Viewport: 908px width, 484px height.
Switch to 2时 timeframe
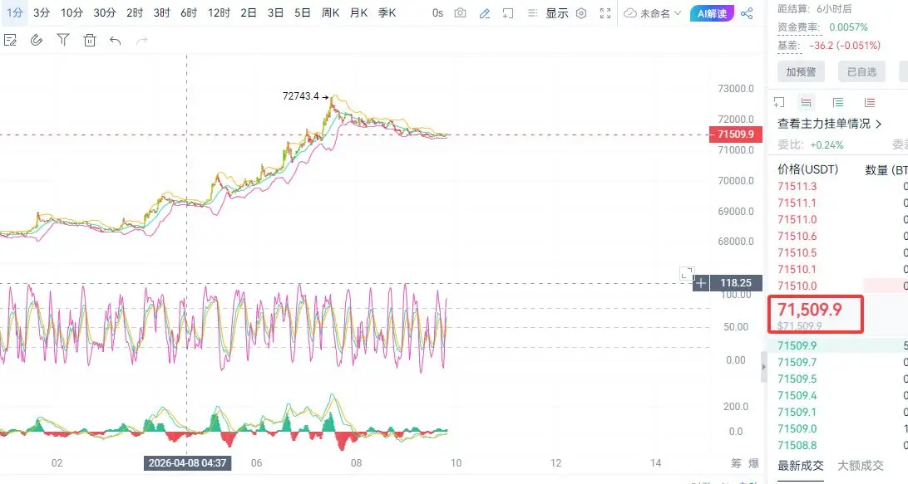[135, 12]
